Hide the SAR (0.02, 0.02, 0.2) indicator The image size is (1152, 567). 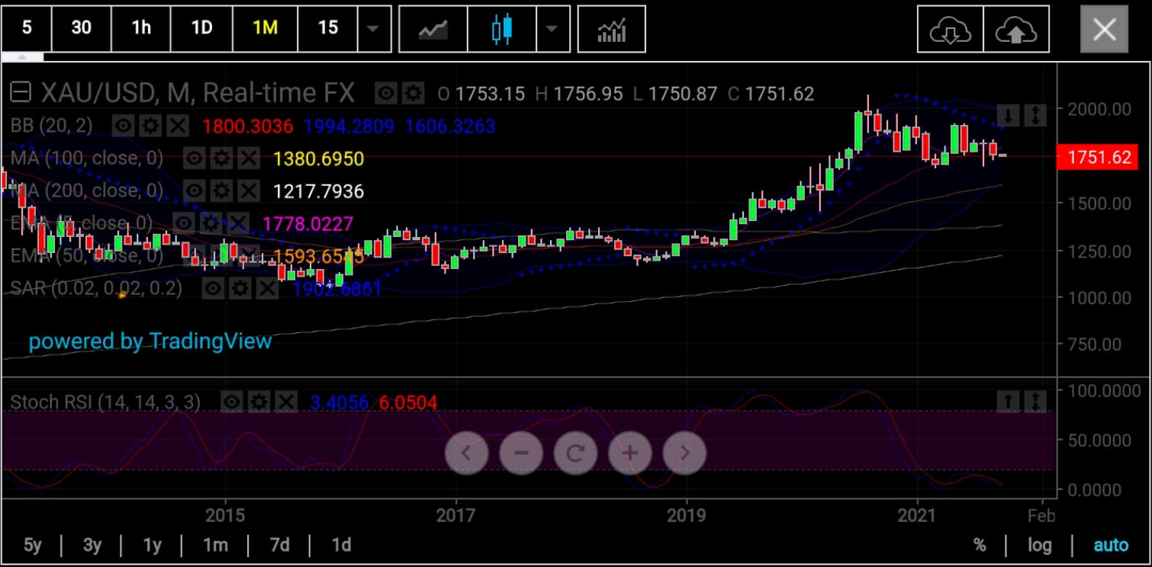click(x=214, y=288)
